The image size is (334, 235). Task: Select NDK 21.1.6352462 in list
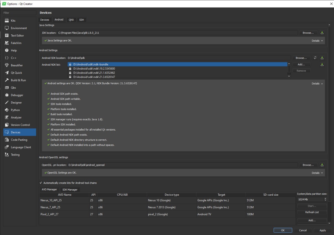point(177,73)
